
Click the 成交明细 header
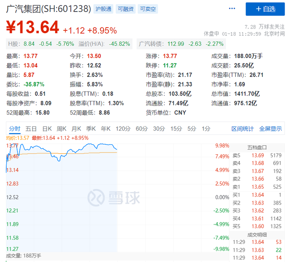click(x=257, y=235)
